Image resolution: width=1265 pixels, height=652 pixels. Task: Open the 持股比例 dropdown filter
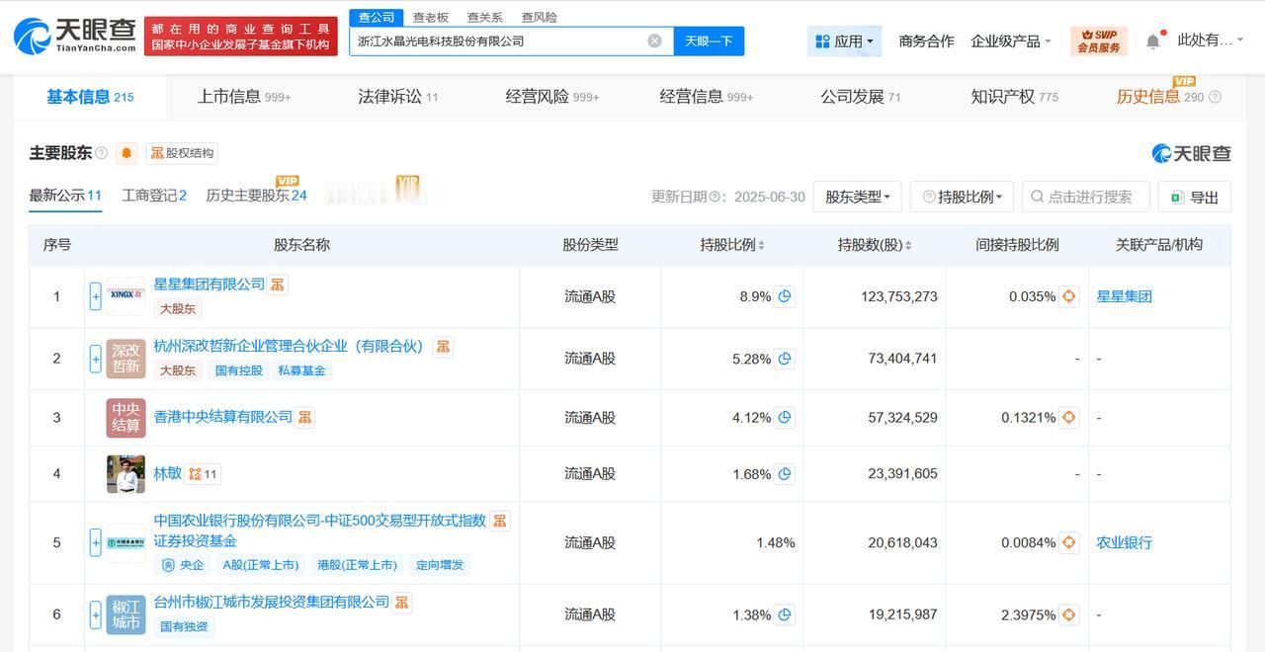pos(962,197)
